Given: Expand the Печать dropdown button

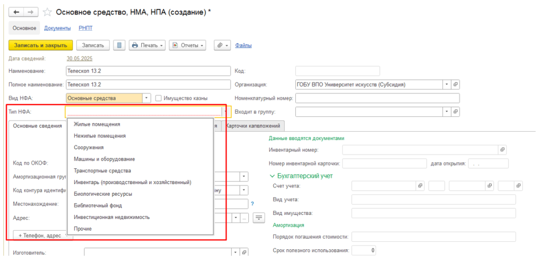Looking at the screenshot, I should tap(147, 46).
